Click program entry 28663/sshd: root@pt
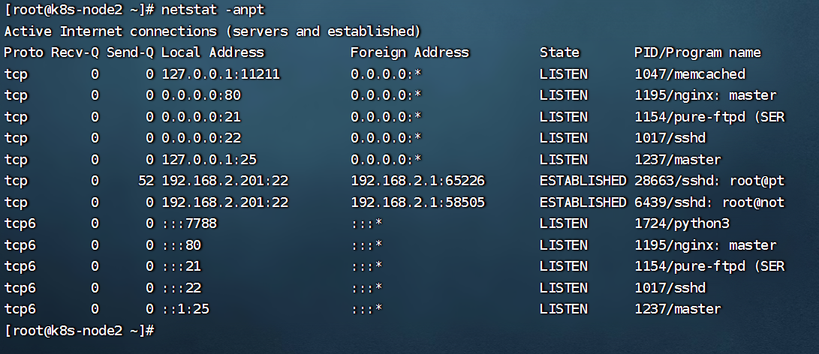This screenshot has height=354, width=819. click(x=709, y=181)
